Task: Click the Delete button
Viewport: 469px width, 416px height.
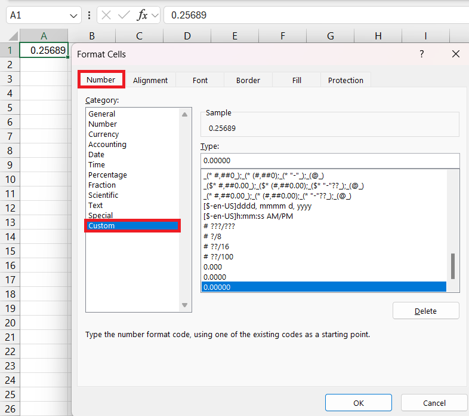Action: (x=425, y=311)
